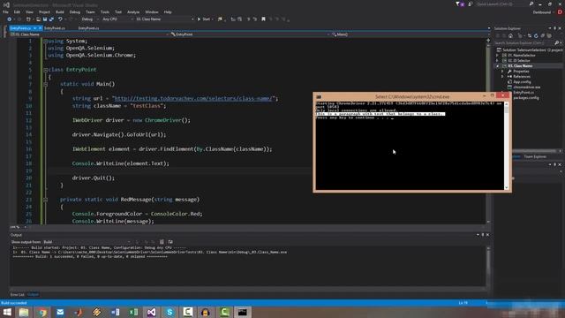This screenshot has height=318, width=565.
Task: Click the Navigate Backward toolbar icon
Action: pos(10,19)
